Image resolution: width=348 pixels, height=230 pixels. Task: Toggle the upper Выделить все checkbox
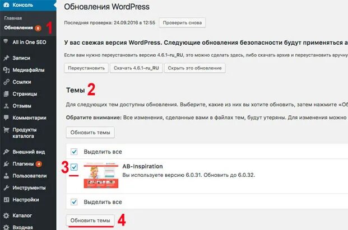pyautogui.click(x=74, y=152)
